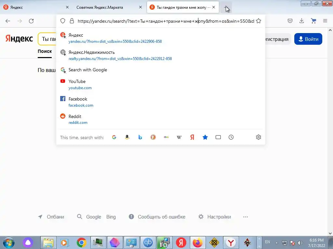
Task: Open Windows Explorer folder taskbar icon
Action: pos(48,243)
